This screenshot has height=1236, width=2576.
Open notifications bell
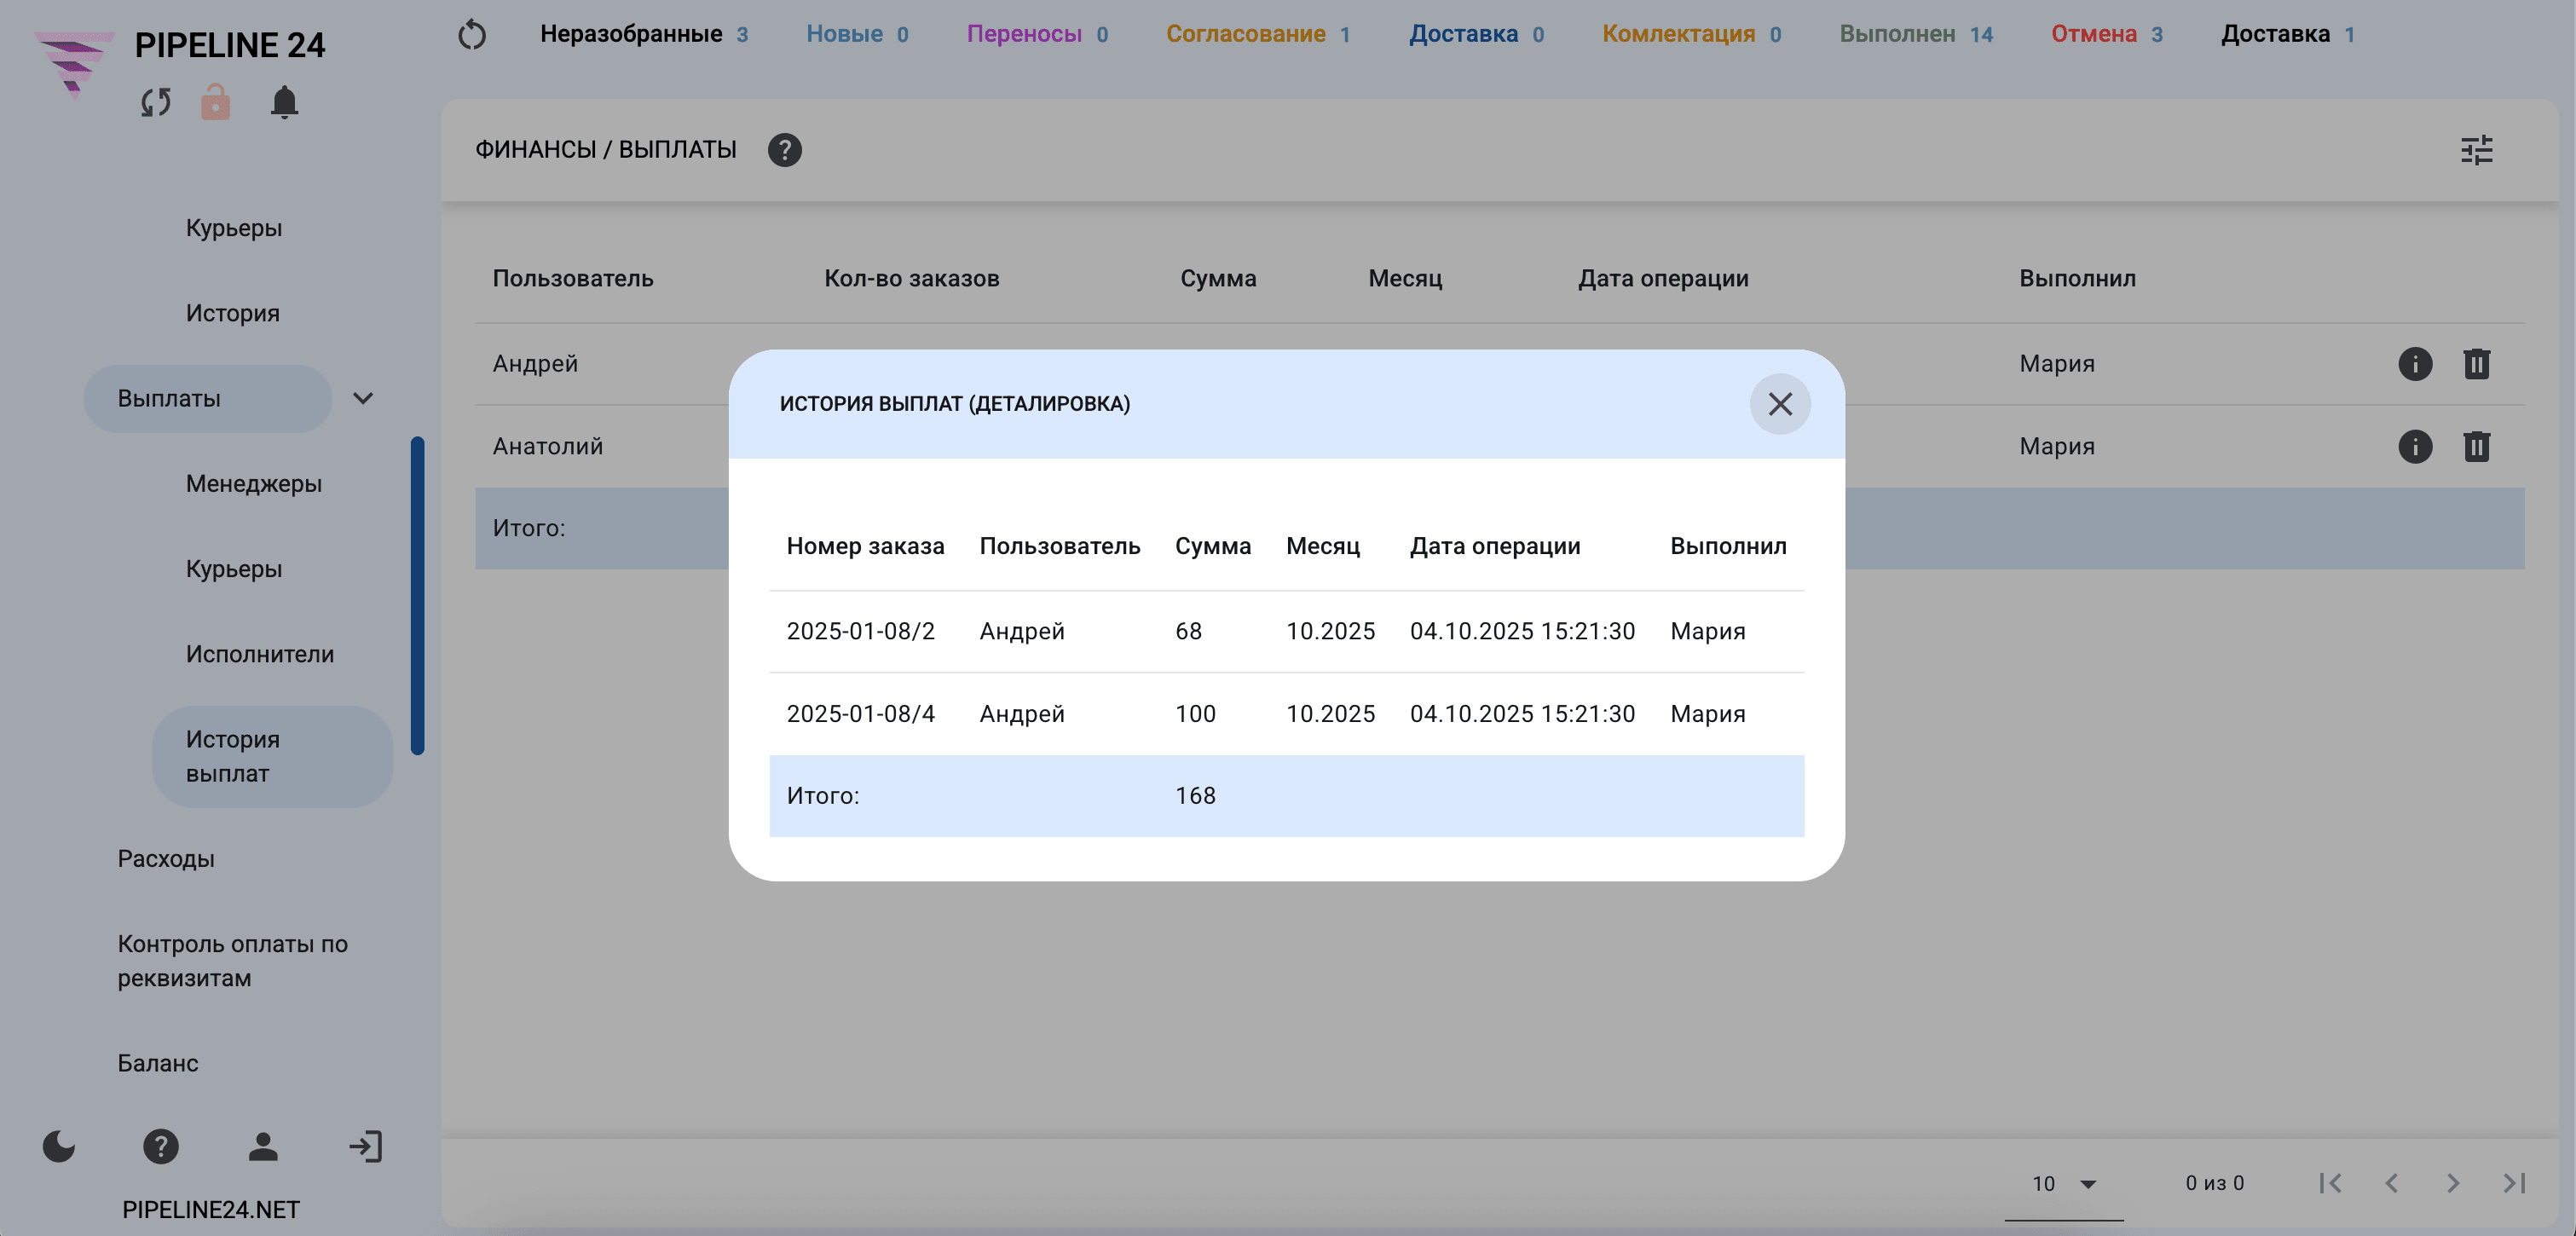[x=284, y=102]
